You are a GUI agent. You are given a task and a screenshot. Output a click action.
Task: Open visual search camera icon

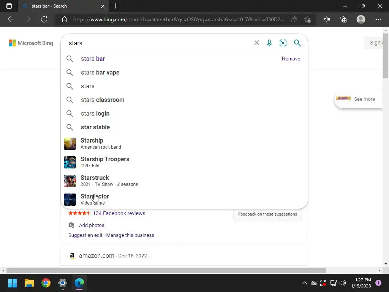(283, 43)
